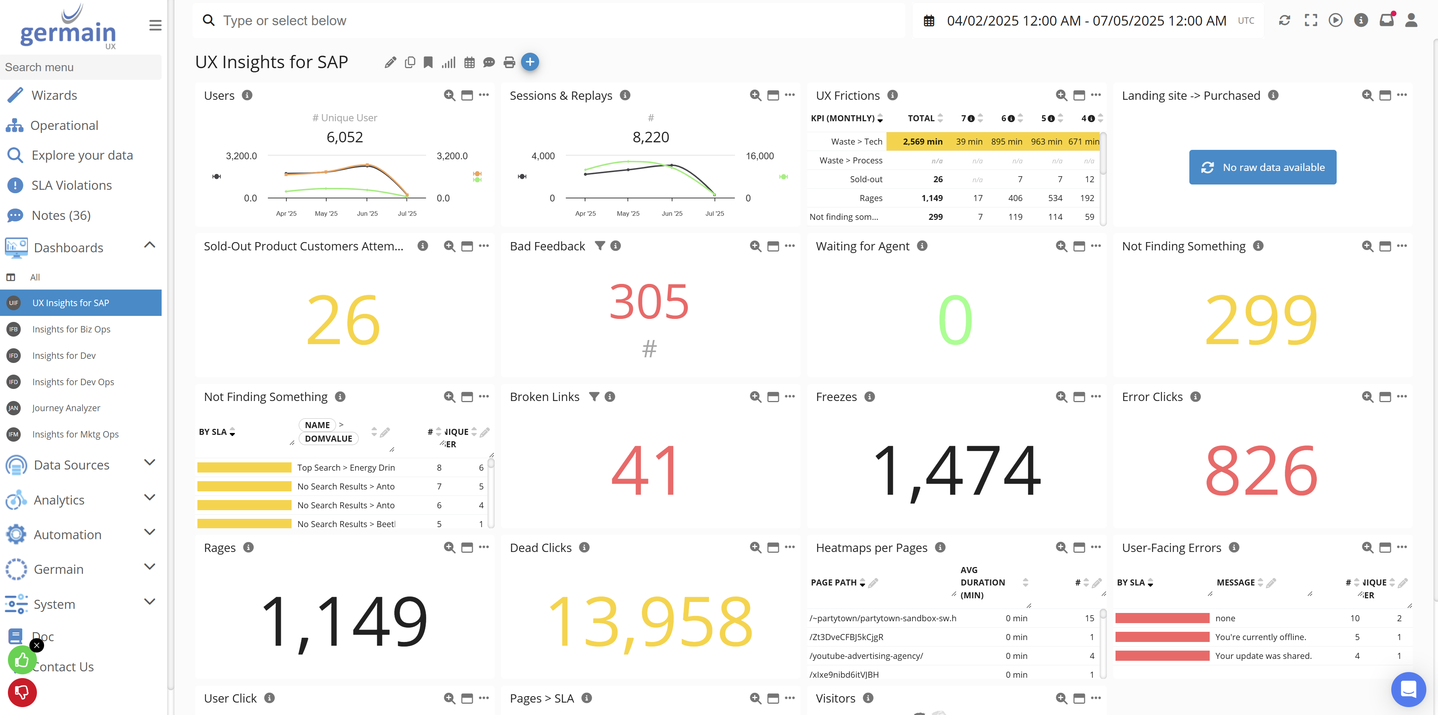Toggle sort order on the TOTAL column
Screen dimensions: 1438x715
pyautogui.click(x=941, y=118)
